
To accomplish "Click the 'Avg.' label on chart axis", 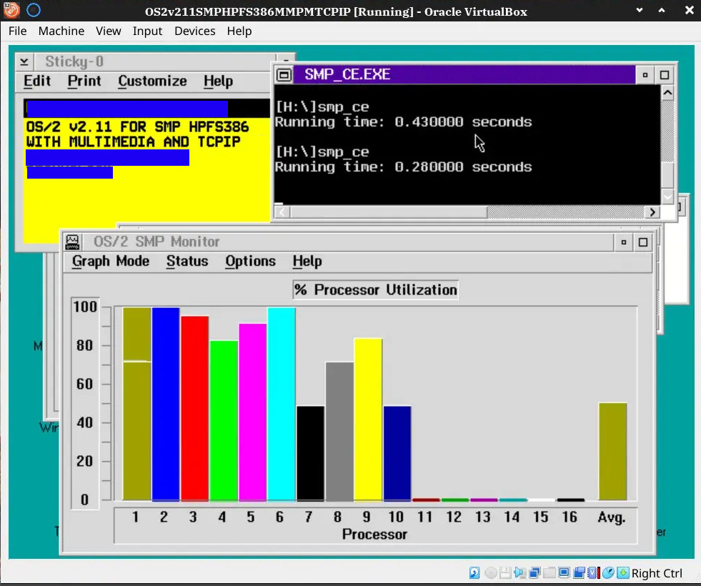I will pos(612,517).
